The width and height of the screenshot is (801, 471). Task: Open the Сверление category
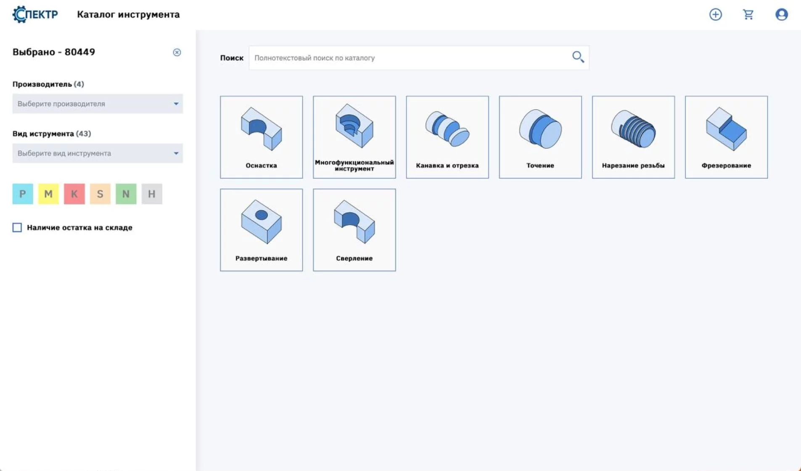coord(354,230)
